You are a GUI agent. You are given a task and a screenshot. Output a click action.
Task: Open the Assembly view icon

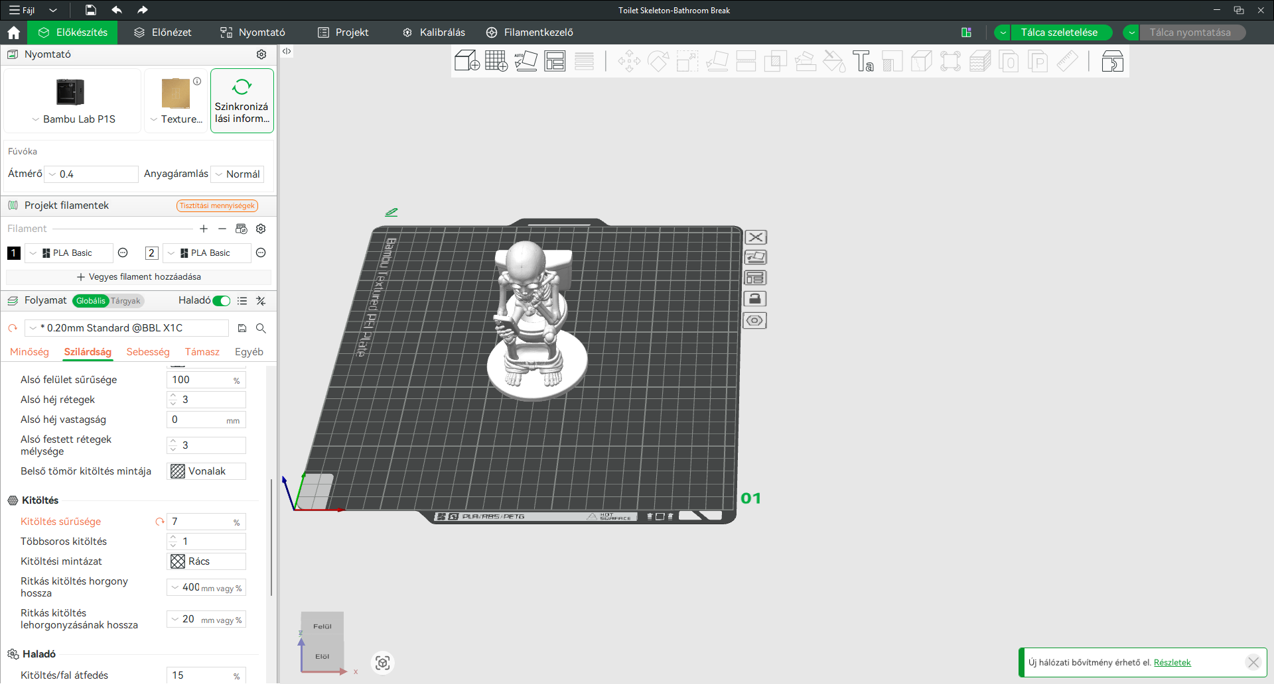pos(1112,62)
